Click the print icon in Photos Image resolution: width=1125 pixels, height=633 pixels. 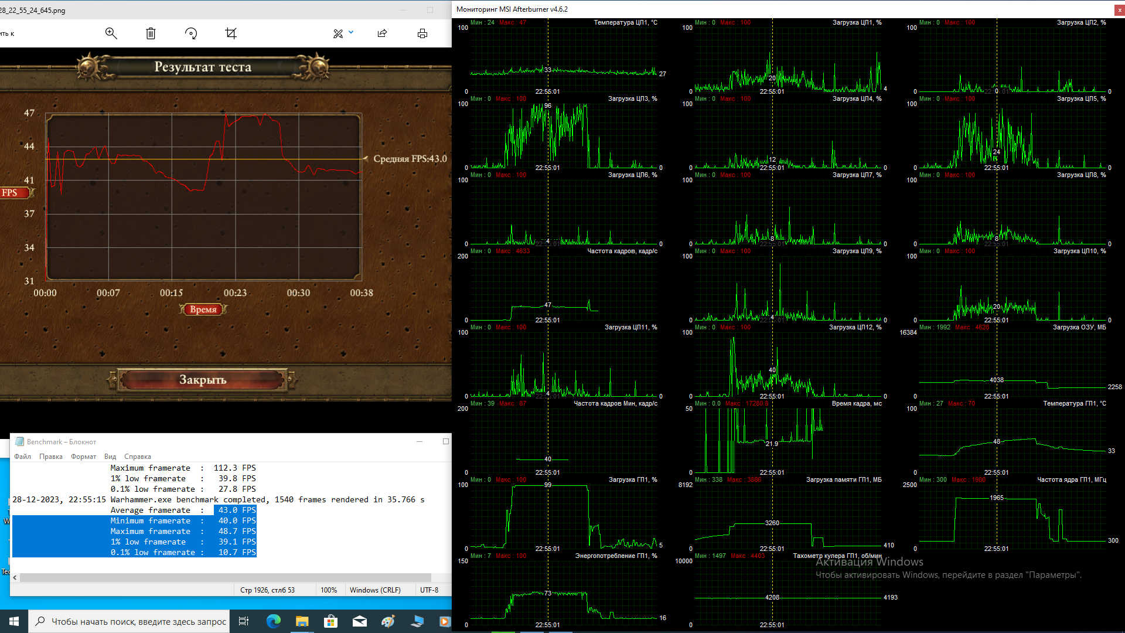pos(422,33)
